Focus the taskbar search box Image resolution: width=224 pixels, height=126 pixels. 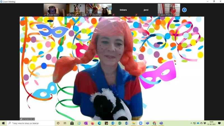[31, 123]
